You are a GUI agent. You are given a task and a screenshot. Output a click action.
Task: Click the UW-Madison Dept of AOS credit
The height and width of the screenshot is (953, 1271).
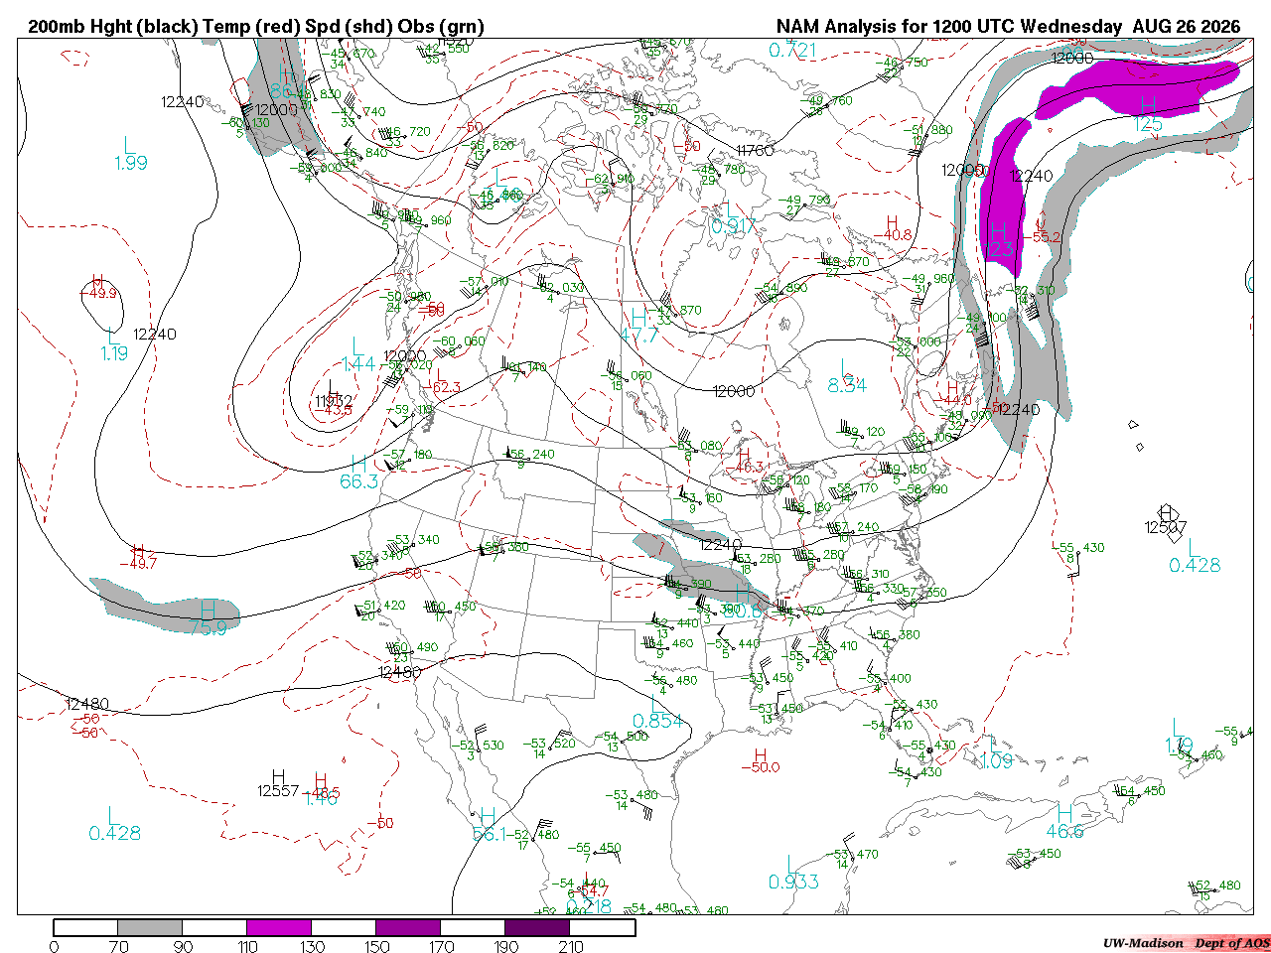tap(1186, 943)
